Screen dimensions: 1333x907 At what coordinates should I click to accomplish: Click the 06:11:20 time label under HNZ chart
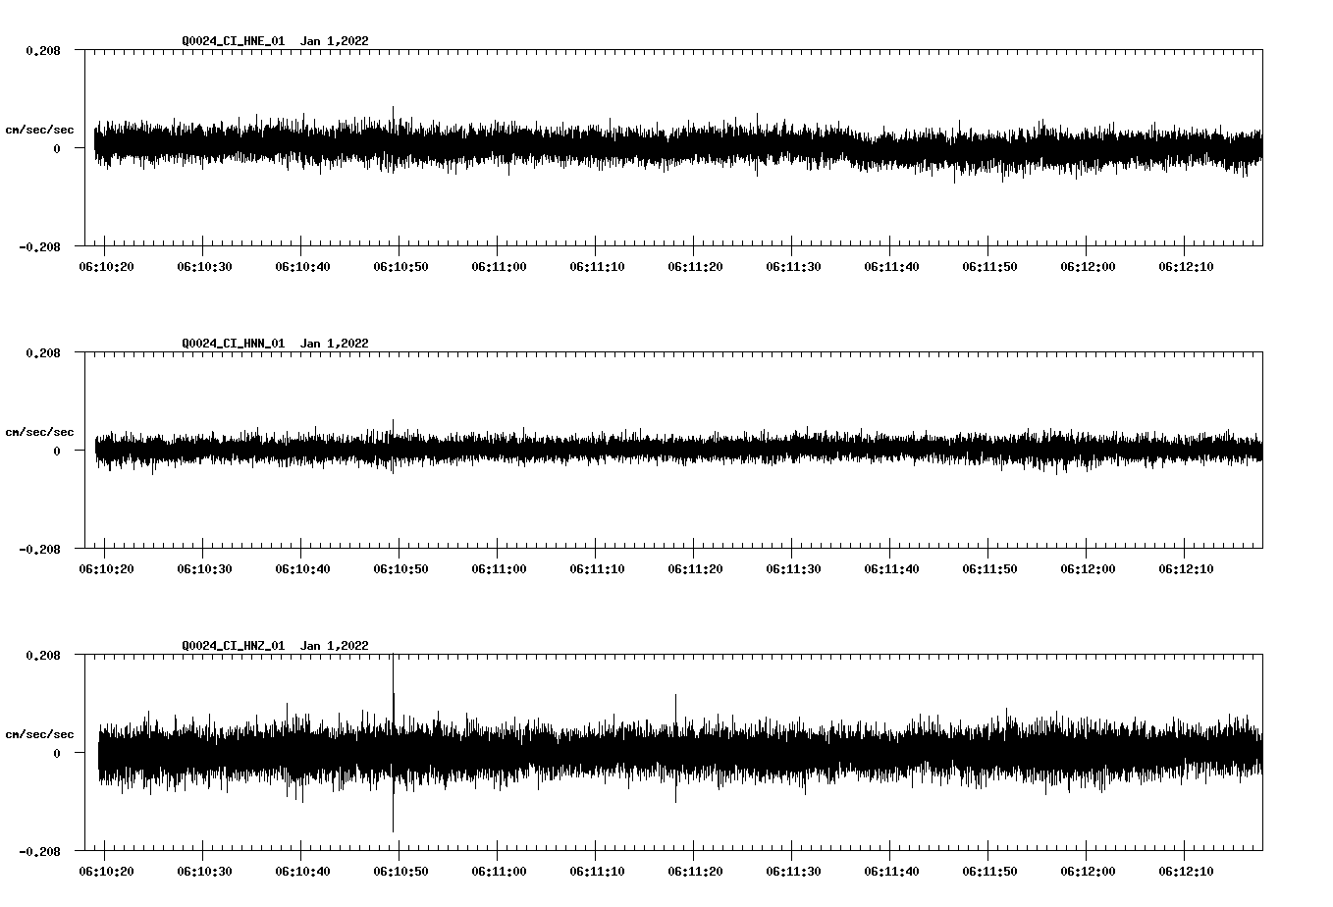(695, 872)
